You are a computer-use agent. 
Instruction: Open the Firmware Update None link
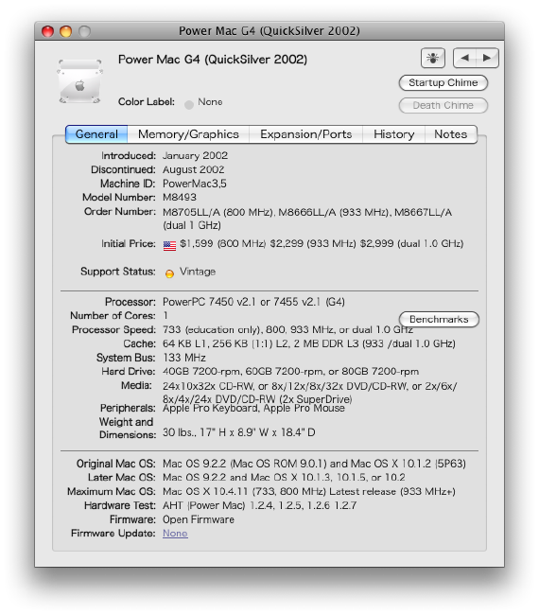[x=175, y=534]
